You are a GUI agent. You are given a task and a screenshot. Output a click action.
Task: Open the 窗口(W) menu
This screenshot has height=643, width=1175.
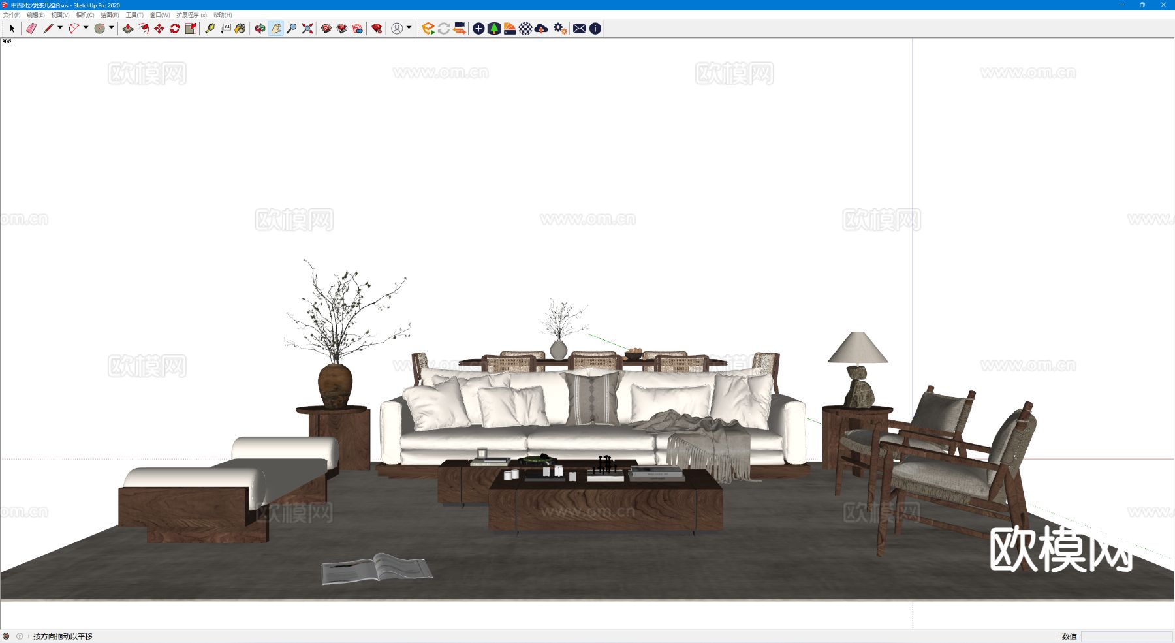(160, 15)
